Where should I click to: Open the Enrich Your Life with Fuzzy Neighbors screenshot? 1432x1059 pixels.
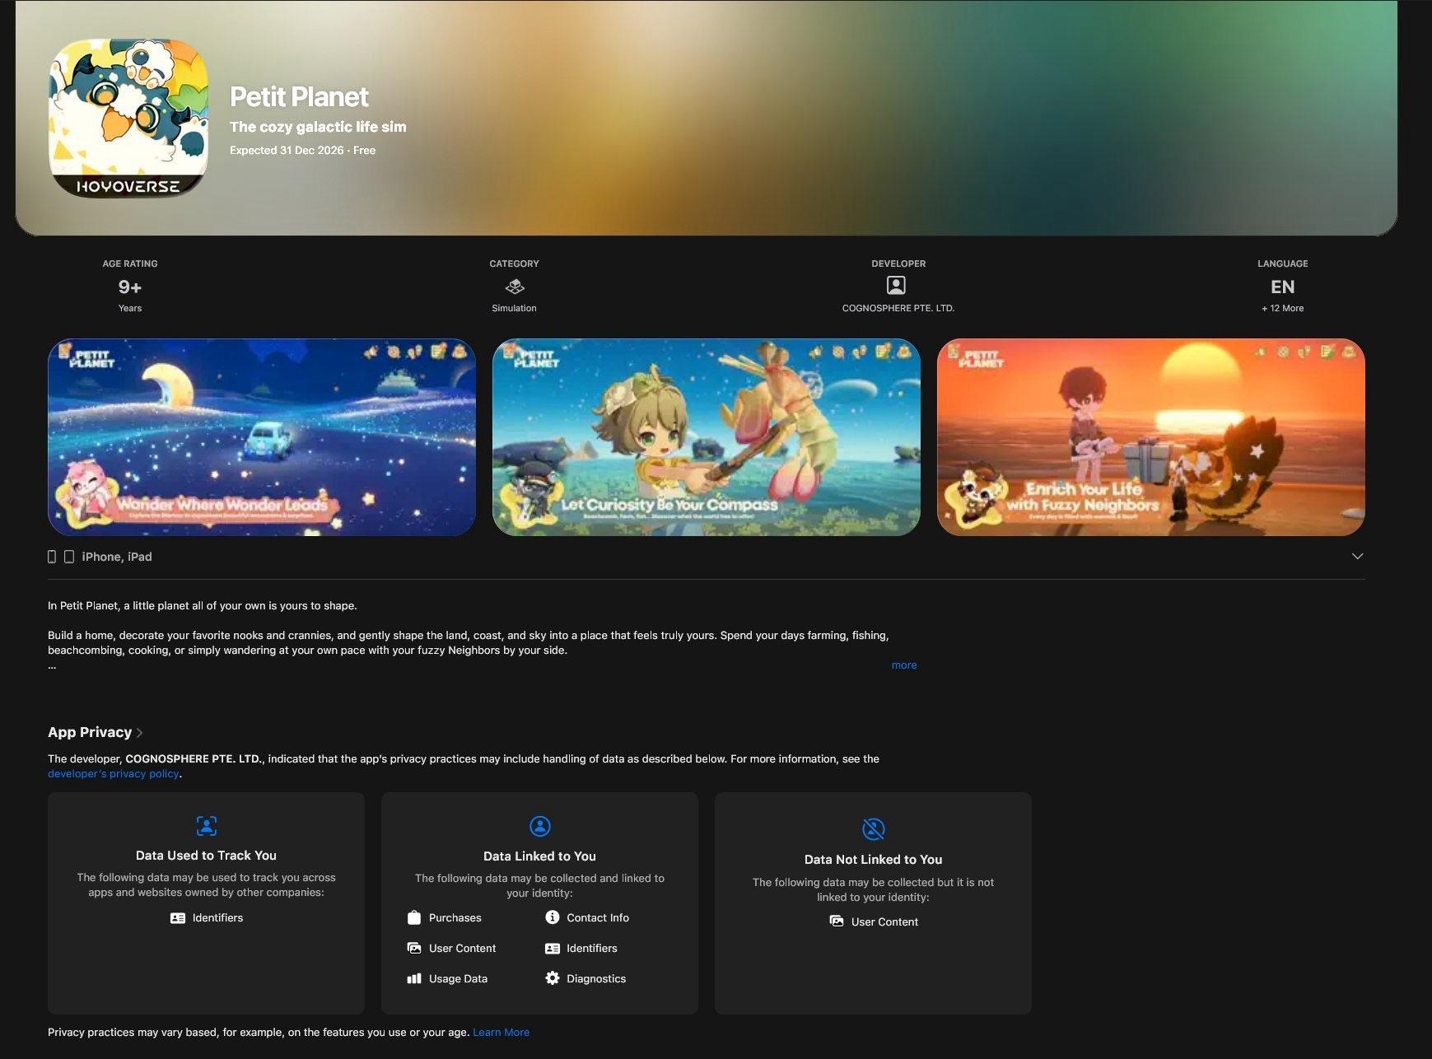point(1151,437)
